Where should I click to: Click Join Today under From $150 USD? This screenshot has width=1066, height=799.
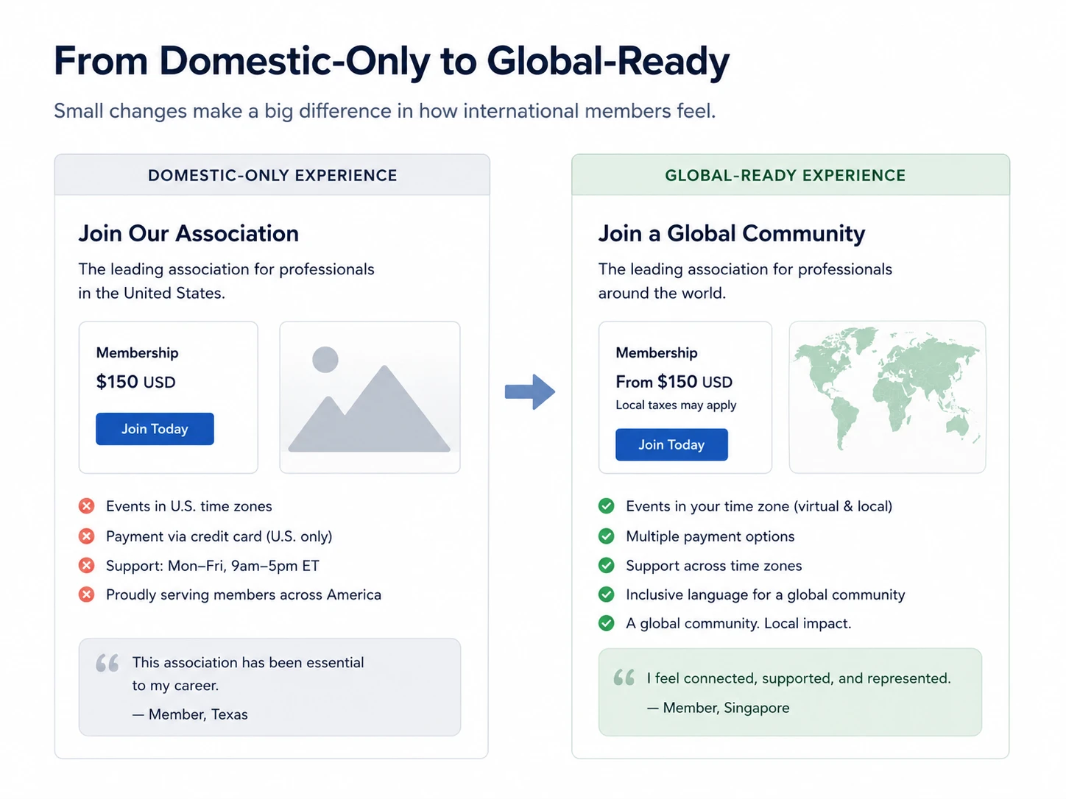click(671, 444)
